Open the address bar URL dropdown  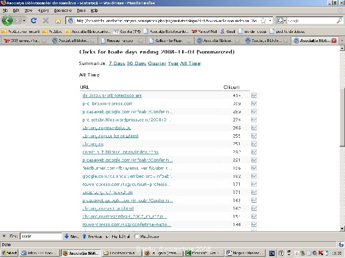pos(270,21)
